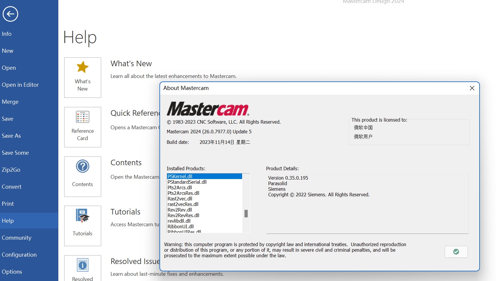Select Pts2Arcs.dll in Installed Products
The image size is (496, 281).
point(205,188)
